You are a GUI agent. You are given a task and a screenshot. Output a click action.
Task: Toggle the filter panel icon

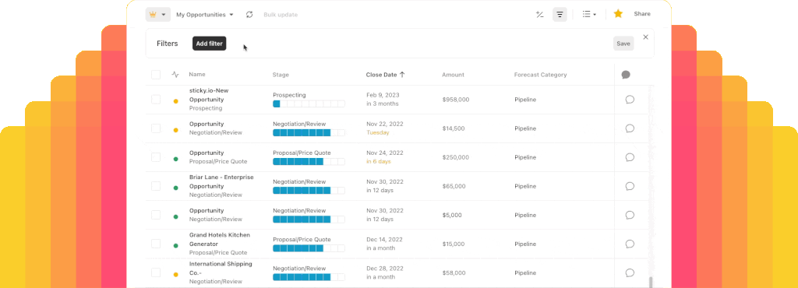coord(560,15)
